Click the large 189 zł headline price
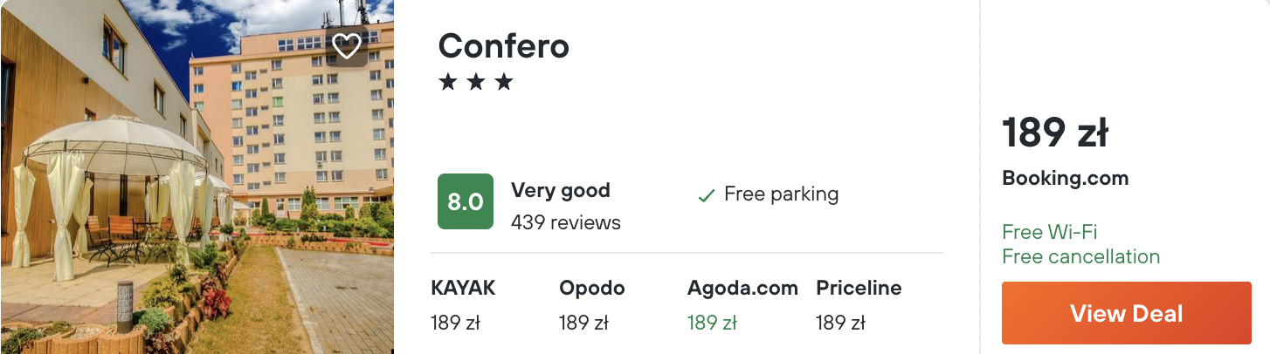1270x354 pixels. click(x=1055, y=133)
